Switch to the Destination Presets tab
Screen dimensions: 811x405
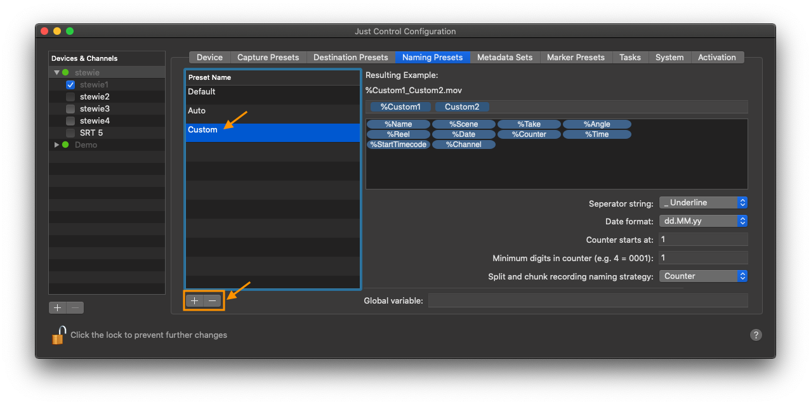351,57
